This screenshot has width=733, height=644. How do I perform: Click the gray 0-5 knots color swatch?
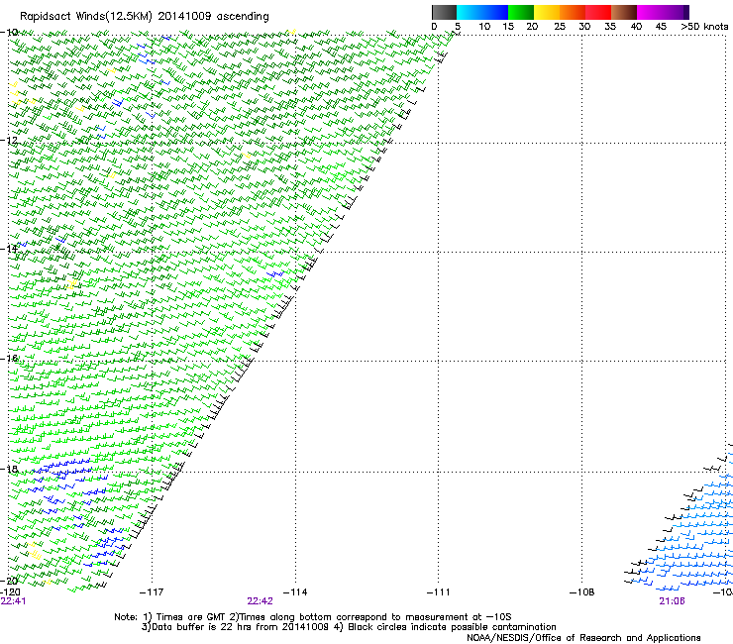[444, 12]
